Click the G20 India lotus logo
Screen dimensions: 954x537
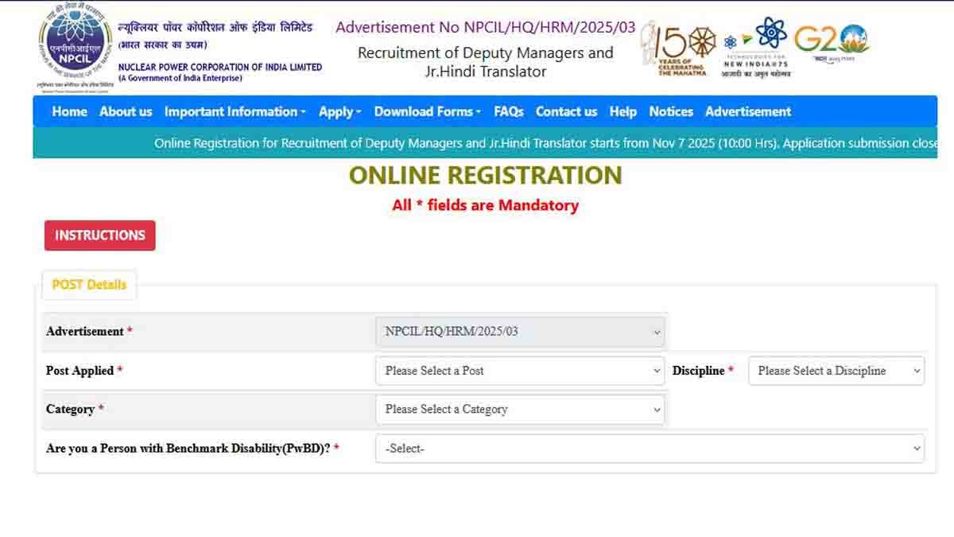(831, 41)
